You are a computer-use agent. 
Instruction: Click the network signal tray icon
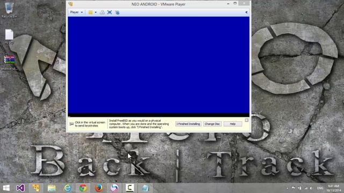(306, 188)
